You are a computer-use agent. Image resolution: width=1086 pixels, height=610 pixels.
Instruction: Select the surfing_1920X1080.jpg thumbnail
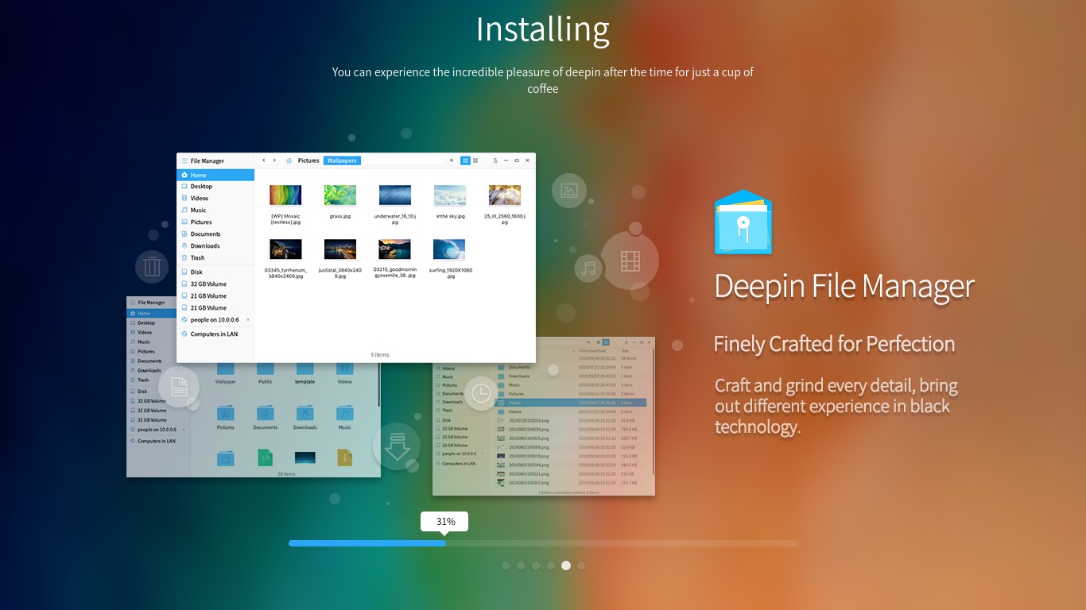449,249
